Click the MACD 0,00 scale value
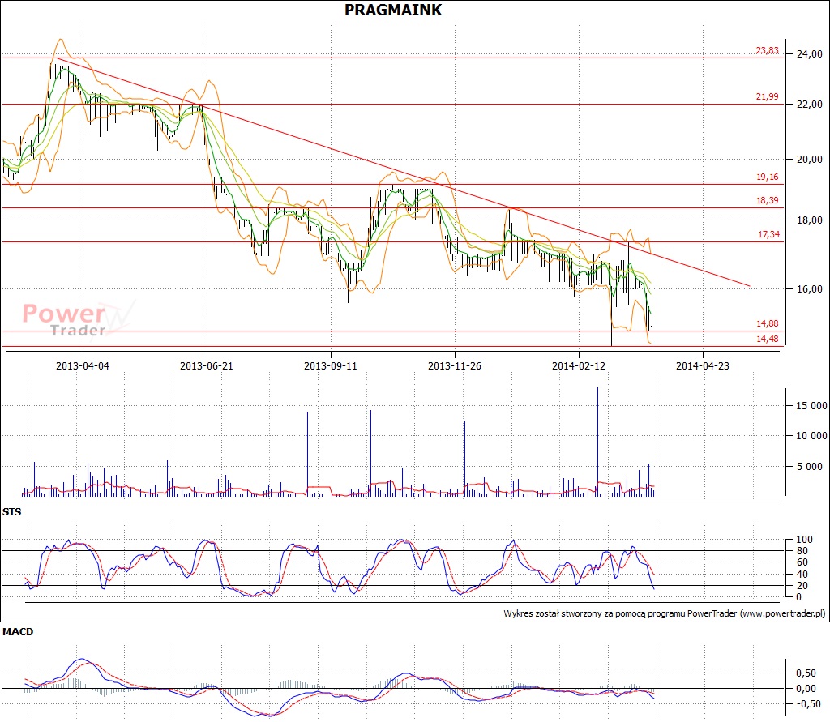The width and height of the screenshot is (830, 722). click(x=806, y=689)
